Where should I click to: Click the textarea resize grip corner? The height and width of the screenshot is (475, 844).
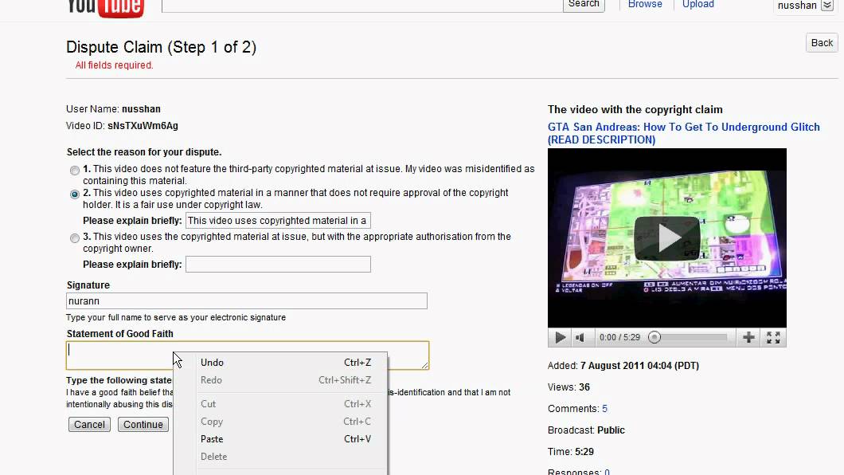(x=424, y=365)
